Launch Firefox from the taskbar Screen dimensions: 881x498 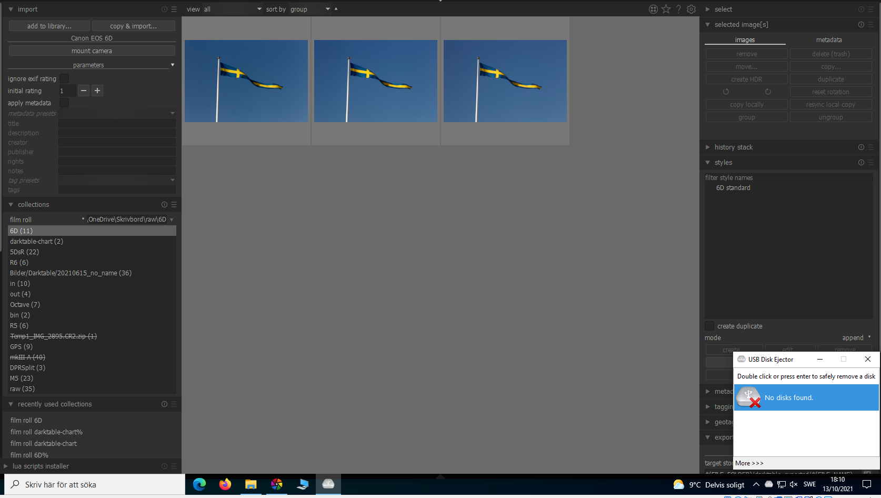(225, 484)
